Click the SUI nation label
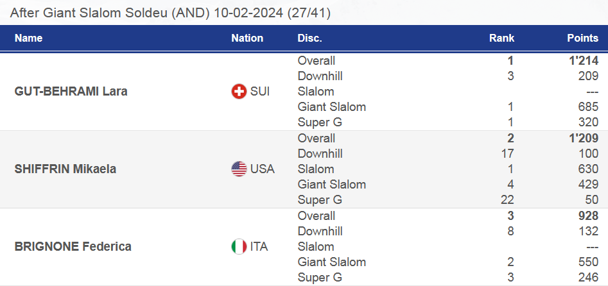This screenshot has width=608, height=286. 260,92
